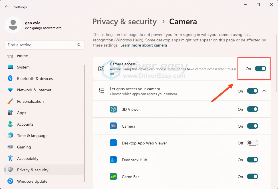Click the Feedback Hub app icon
The height and width of the screenshot is (189, 278).
(x=113, y=160)
